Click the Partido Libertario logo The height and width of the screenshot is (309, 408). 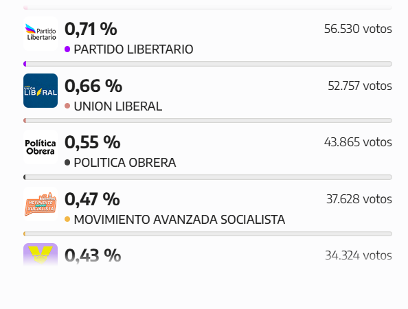pyautogui.click(x=41, y=34)
